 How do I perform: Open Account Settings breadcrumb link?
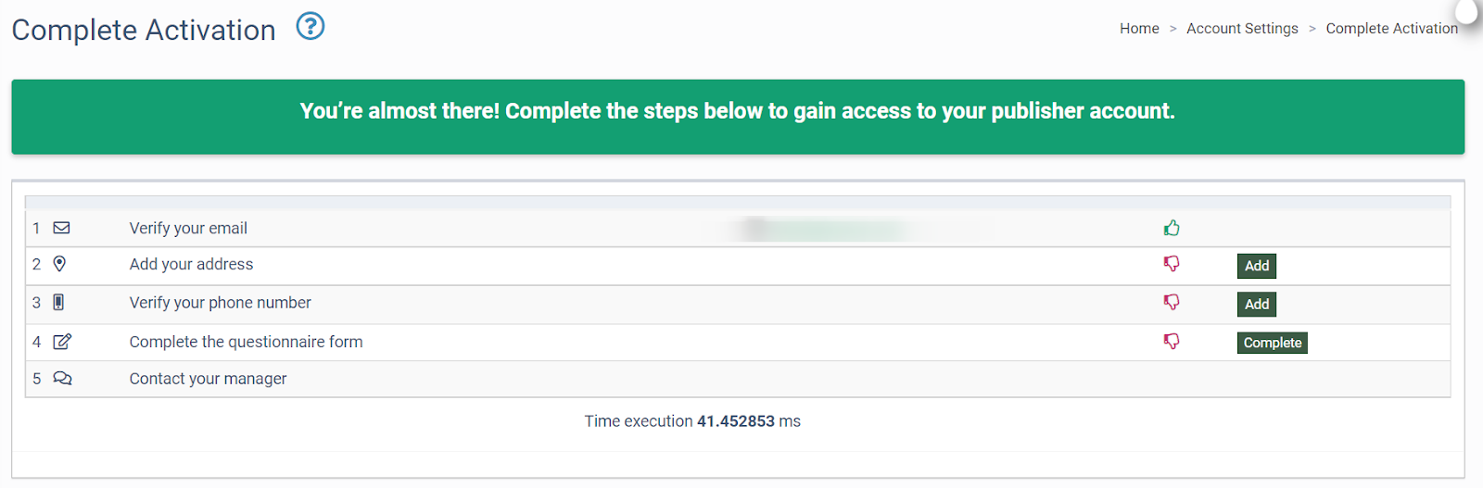point(1242,29)
